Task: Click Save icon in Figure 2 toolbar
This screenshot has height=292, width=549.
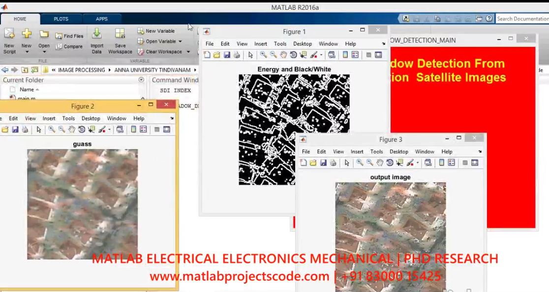Action: pos(15,130)
